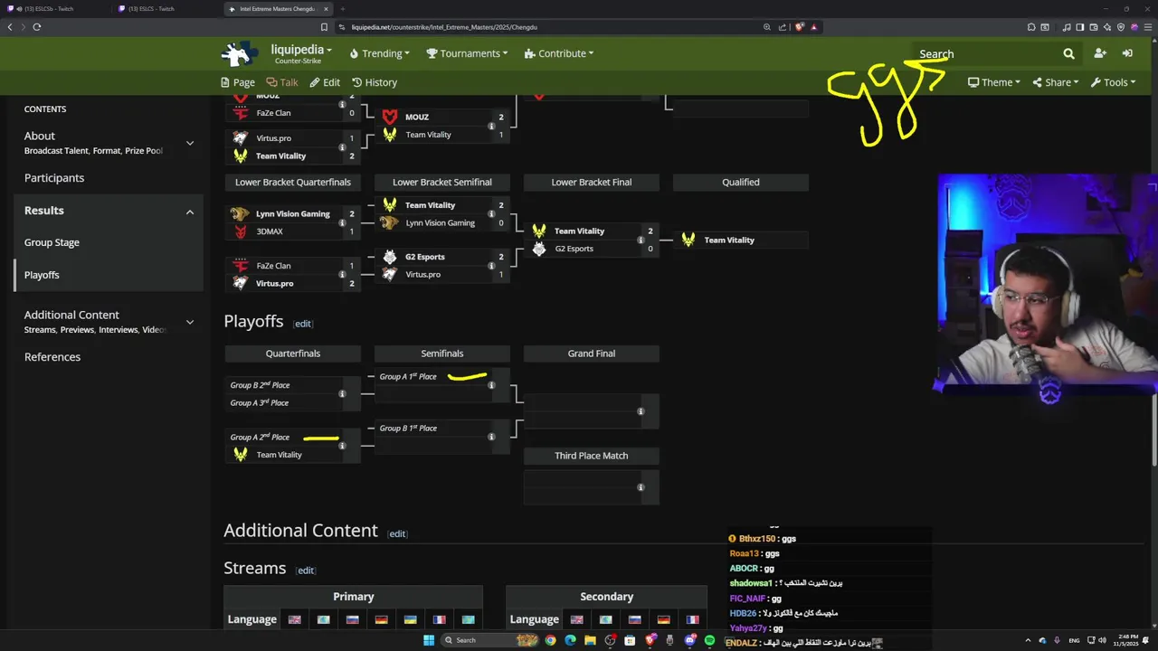
Task: Open match info for Vitality vs Lynn Vision semifinal
Action: pos(491,213)
